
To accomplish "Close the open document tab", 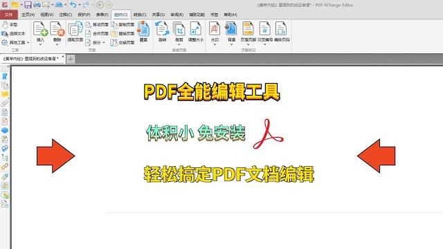I will click(x=63, y=57).
